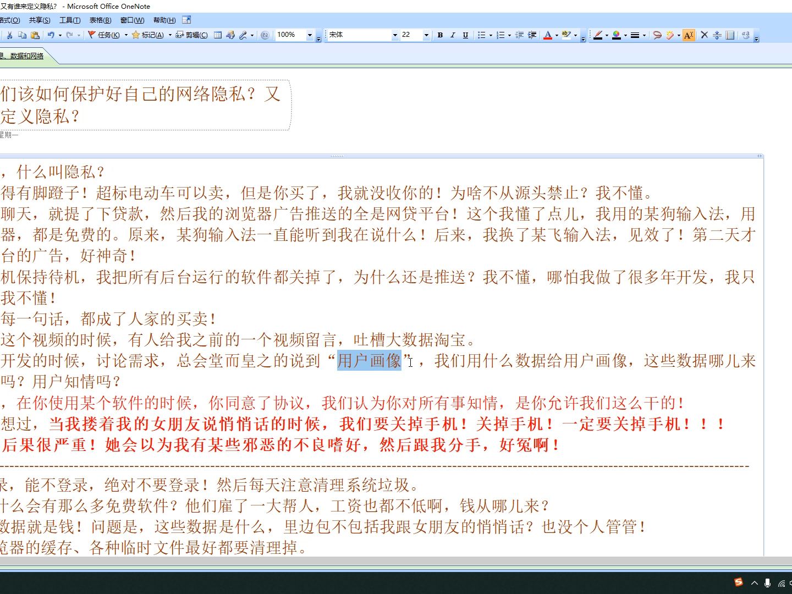Open the 共享(S) menu
This screenshot has width=792, height=594.
click(x=40, y=20)
